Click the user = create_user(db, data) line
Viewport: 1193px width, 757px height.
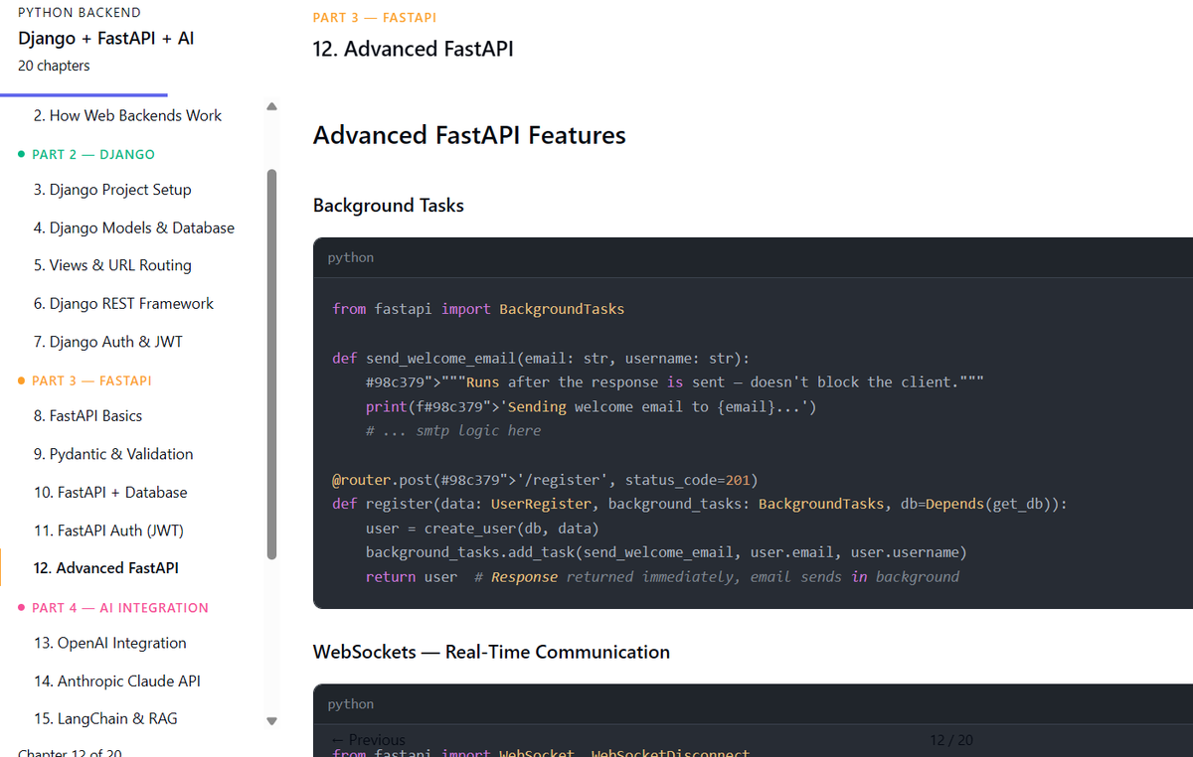click(x=482, y=529)
